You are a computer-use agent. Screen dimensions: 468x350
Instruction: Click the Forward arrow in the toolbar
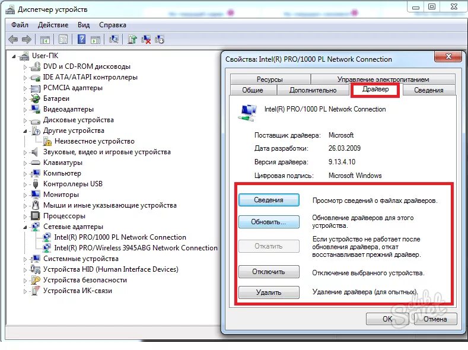click(27, 39)
